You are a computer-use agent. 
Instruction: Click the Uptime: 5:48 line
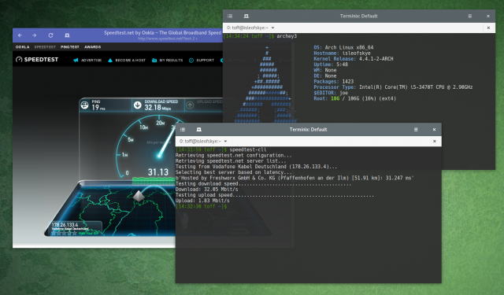331,65
